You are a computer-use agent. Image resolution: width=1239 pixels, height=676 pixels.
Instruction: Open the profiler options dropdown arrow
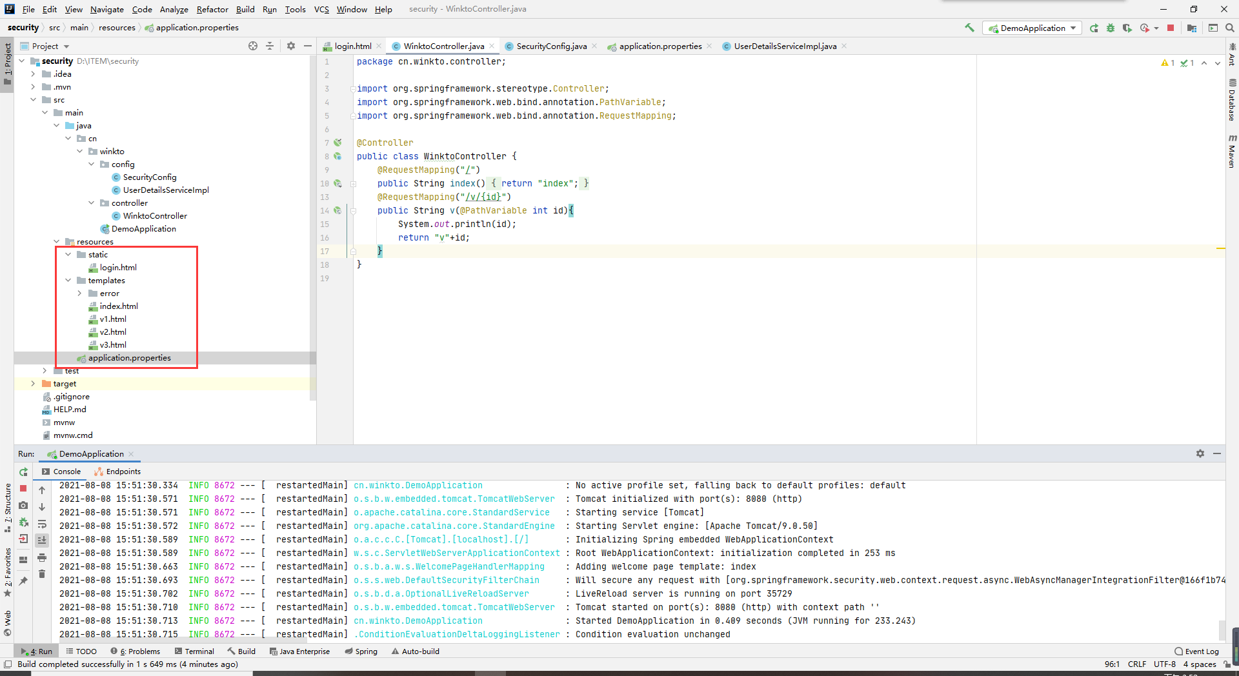point(1156,28)
